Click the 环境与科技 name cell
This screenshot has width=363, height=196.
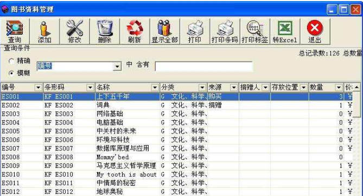[128, 140]
